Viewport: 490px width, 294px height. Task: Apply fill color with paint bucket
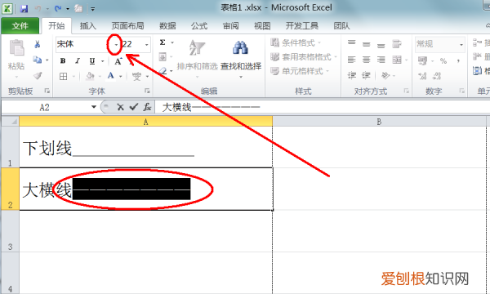(x=91, y=76)
